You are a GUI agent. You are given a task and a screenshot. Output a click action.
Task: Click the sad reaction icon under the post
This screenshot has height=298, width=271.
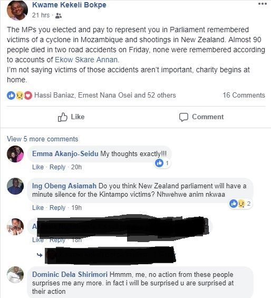[x=20, y=95]
